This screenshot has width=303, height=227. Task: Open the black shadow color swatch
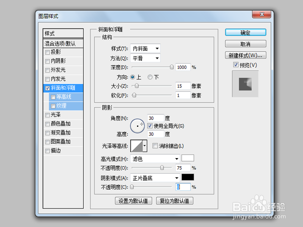click(x=187, y=177)
